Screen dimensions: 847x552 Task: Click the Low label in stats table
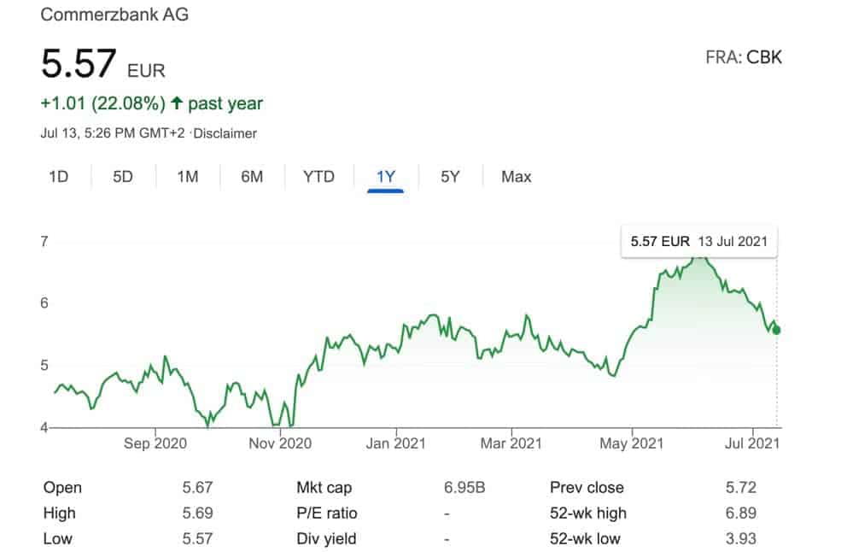coord(58,538)
